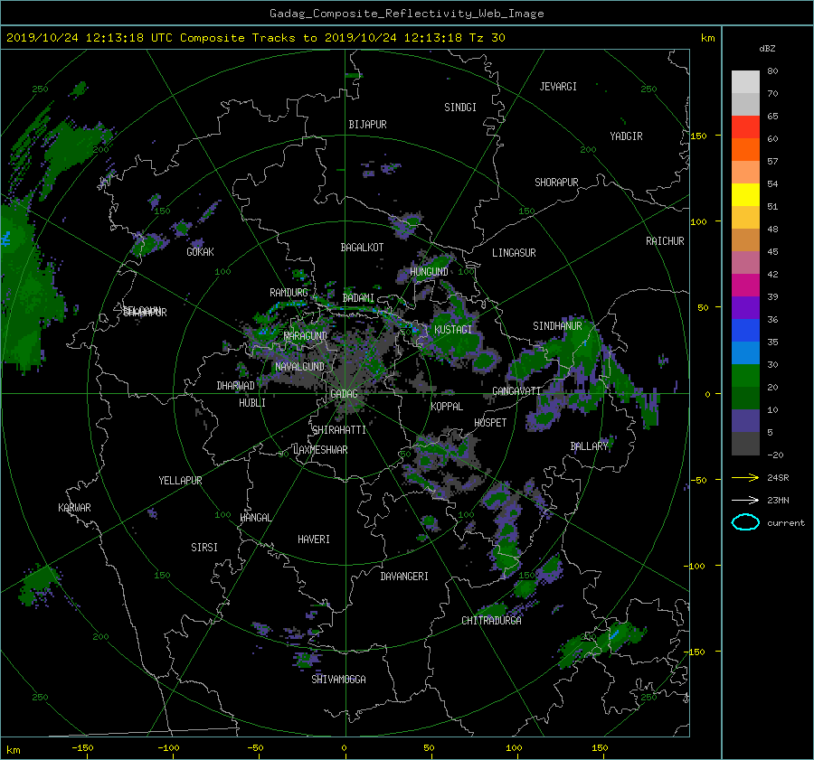Click the '45' dBZ scale value
814x760 pixels.
pyautogui.click(x=772, y=251)
